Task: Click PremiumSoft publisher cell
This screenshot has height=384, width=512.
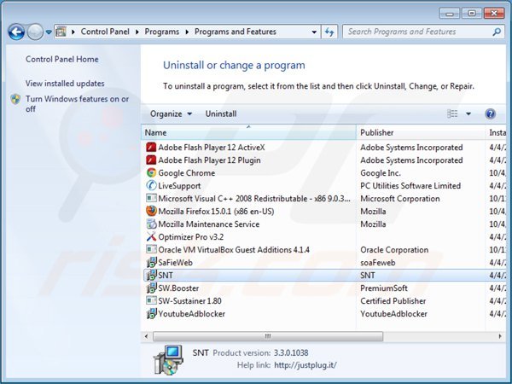Action: tap(384, 288)
